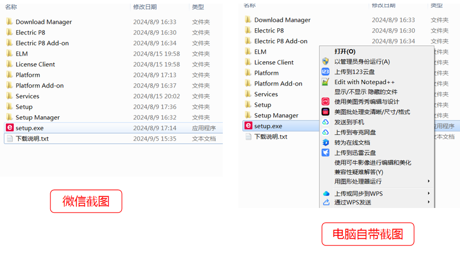Click the Notepad++ icon in context menu
Image resolution: width=460 pixels, height=262 pixels.
(325, 82)
